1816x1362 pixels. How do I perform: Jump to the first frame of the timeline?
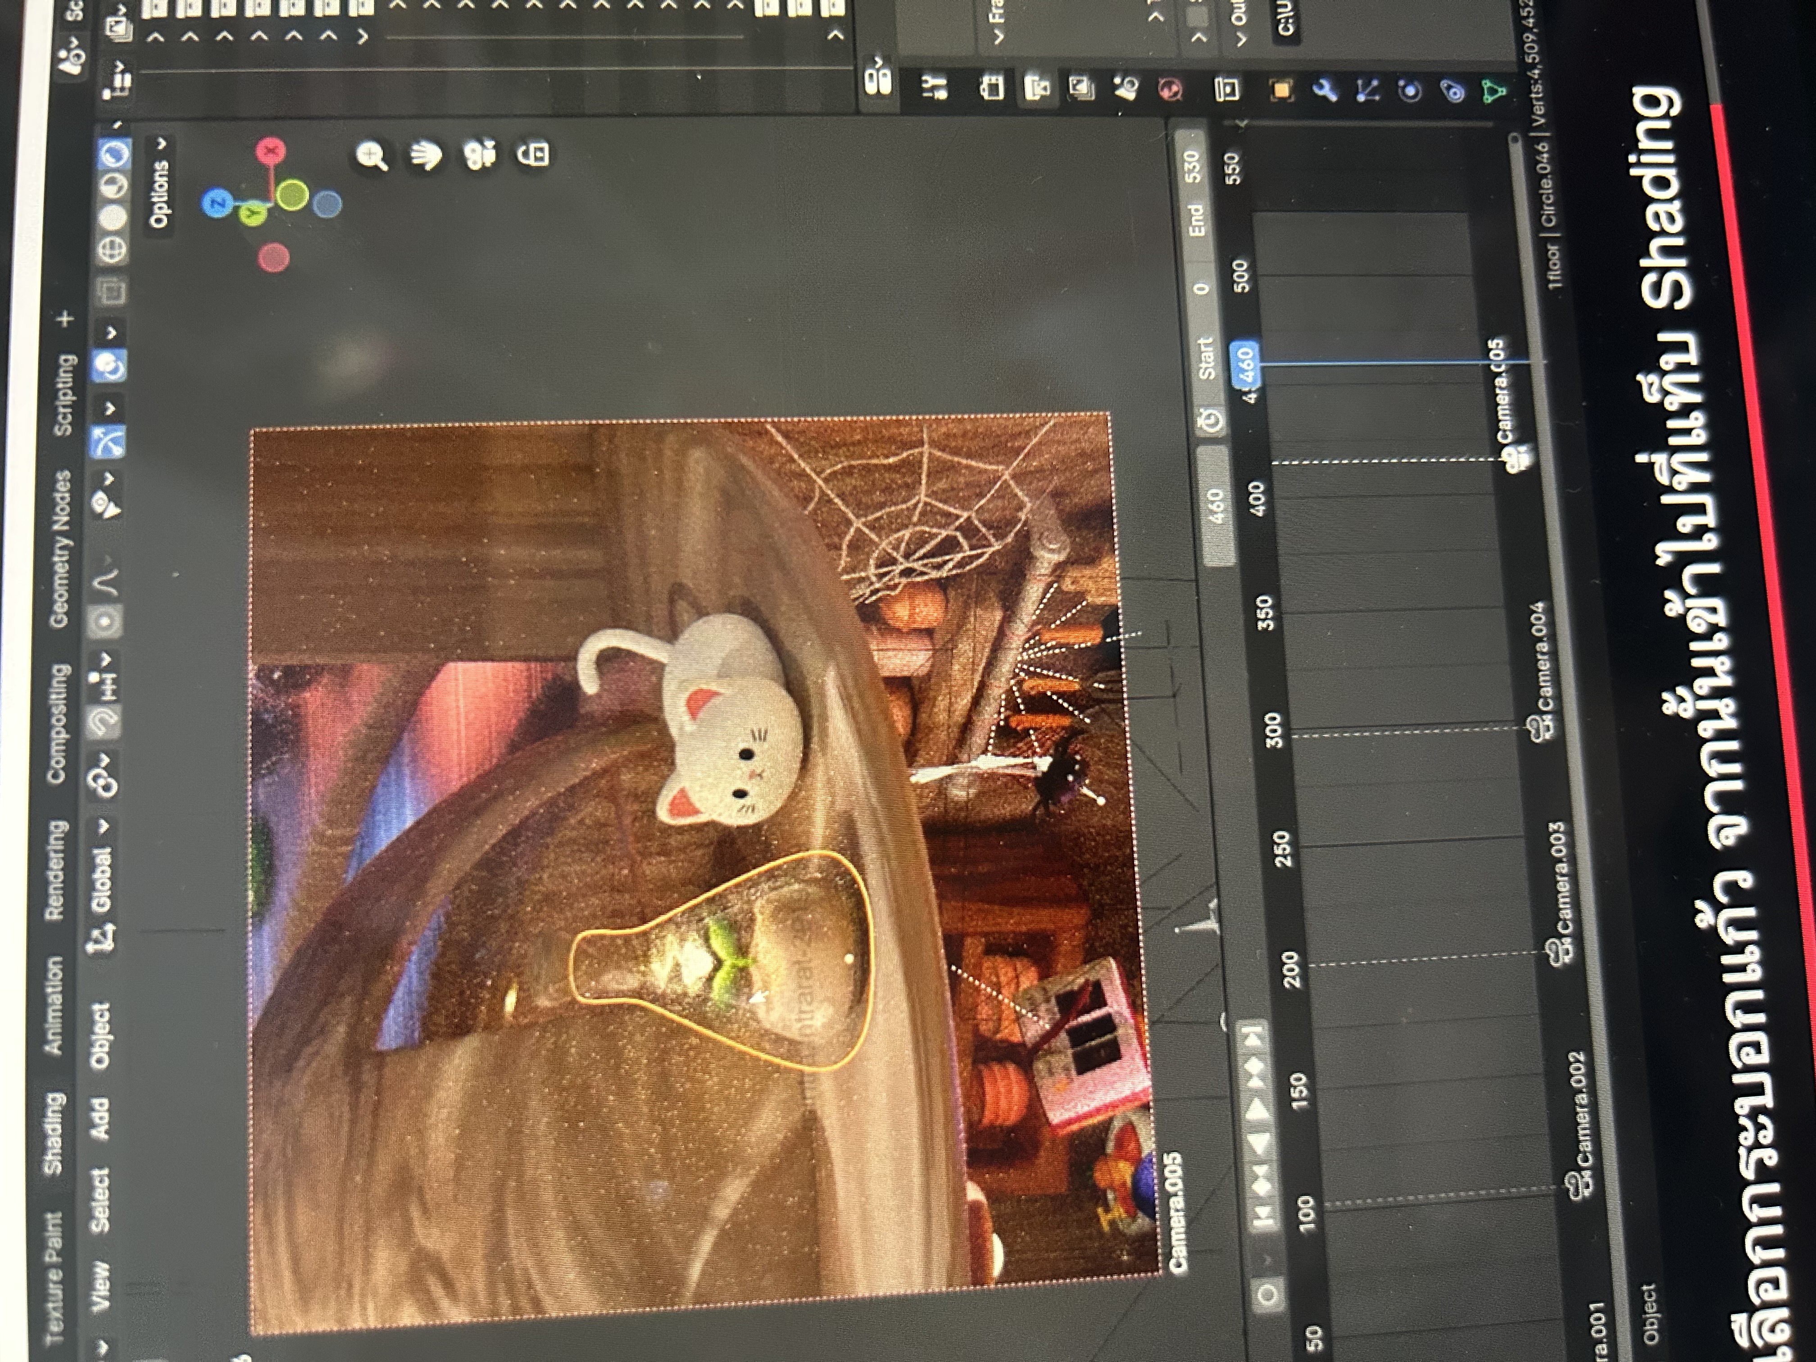[1265, 1214]
